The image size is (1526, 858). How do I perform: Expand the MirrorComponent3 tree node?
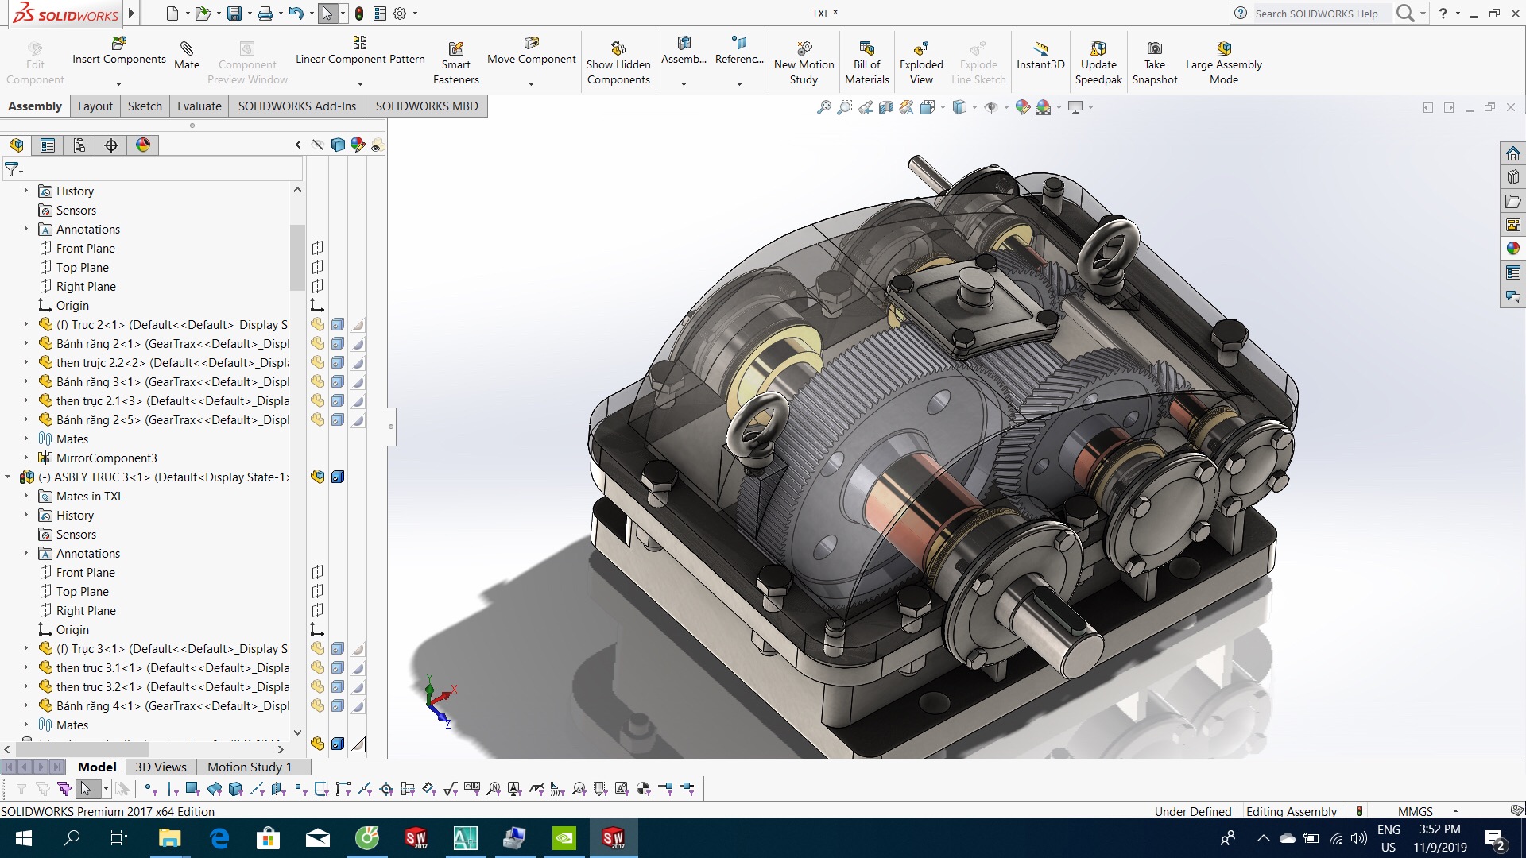click(x=25, y=458)
